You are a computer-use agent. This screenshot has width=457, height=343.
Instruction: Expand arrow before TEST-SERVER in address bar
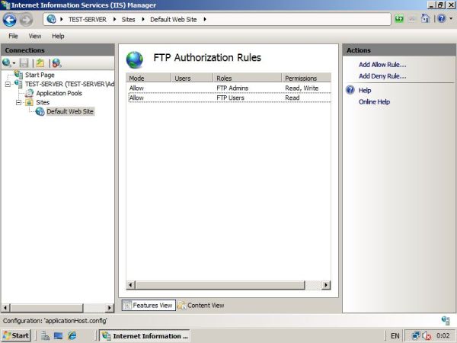coord(62,19)
